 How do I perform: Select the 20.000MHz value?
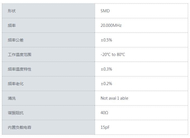[111, 25]
